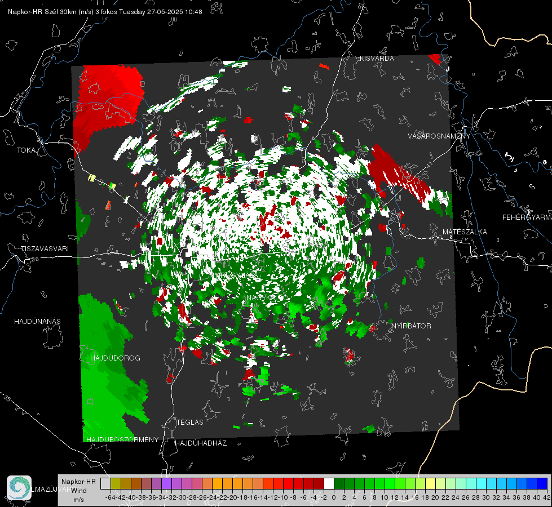Click the FEHÉRGYARMAT label at right edge

pyautogui.click(x=527, y=217)
